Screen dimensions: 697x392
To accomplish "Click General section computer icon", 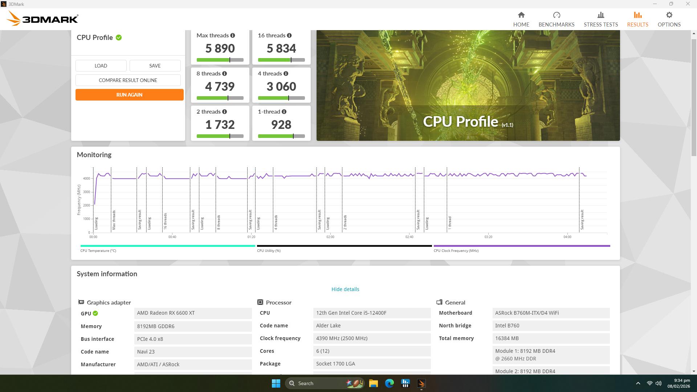I will [439, 302].
